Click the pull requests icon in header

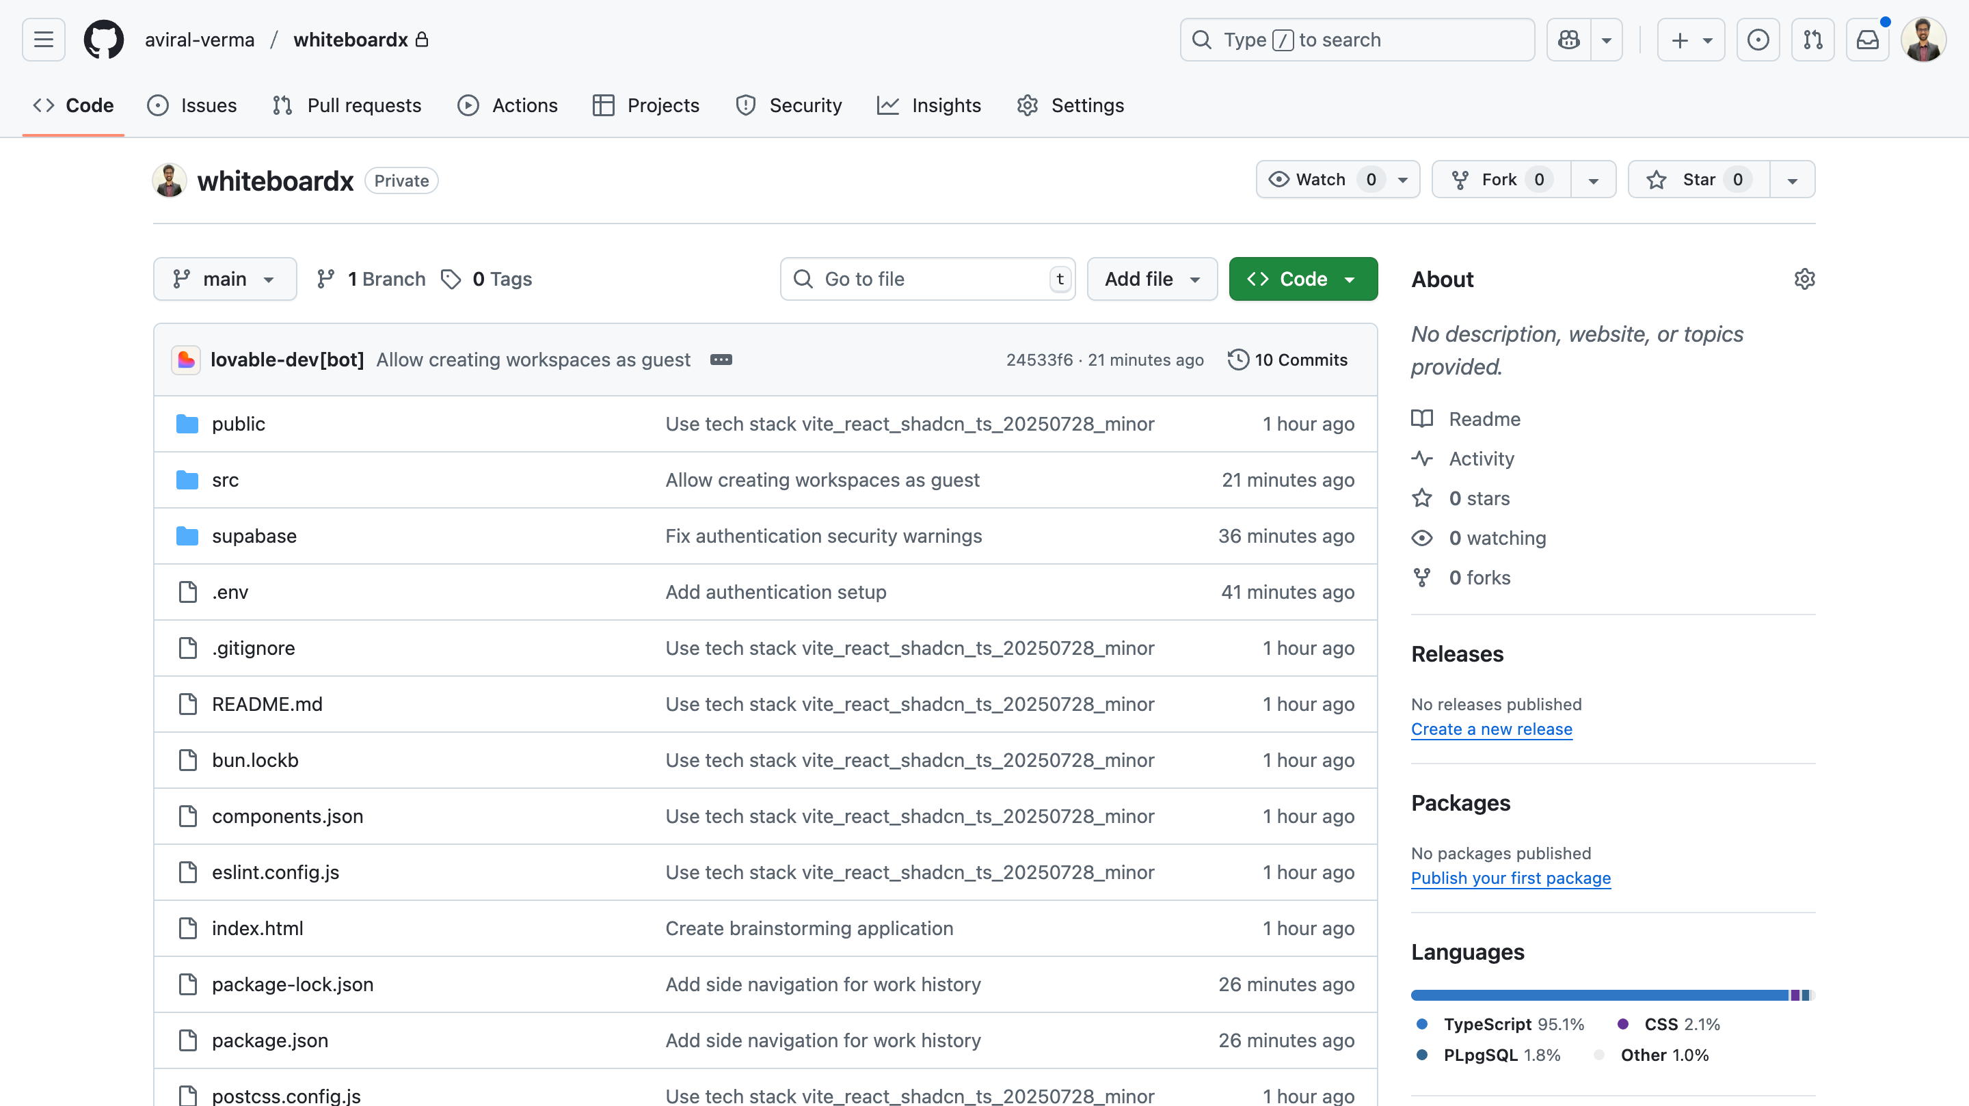coord(1812,40)
